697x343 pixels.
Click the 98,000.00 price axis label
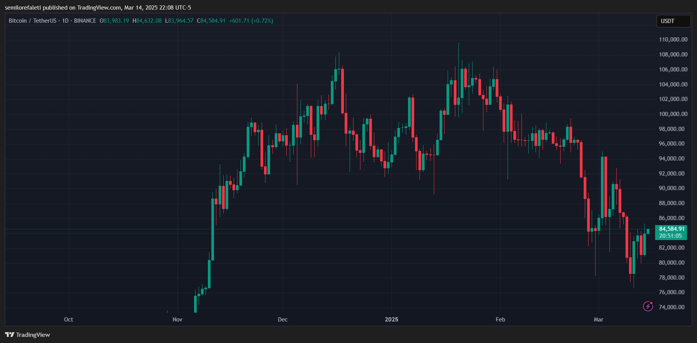point(672,129)
